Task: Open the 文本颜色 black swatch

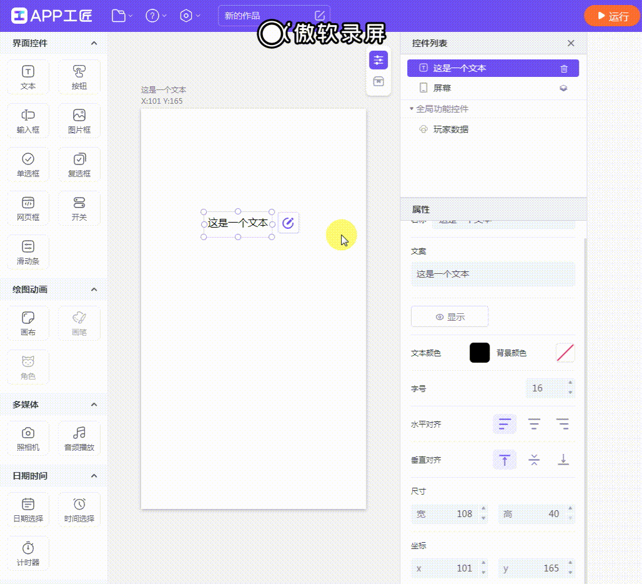Action: [480, 353]
